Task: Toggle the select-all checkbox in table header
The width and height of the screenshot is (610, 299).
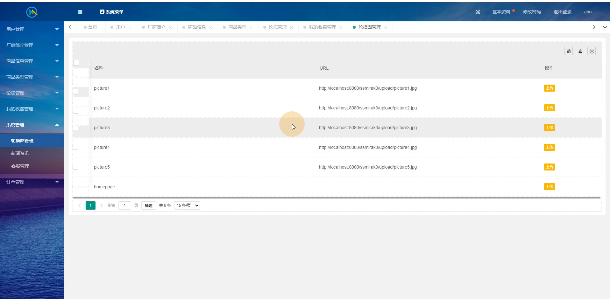Action: [76, 63]
